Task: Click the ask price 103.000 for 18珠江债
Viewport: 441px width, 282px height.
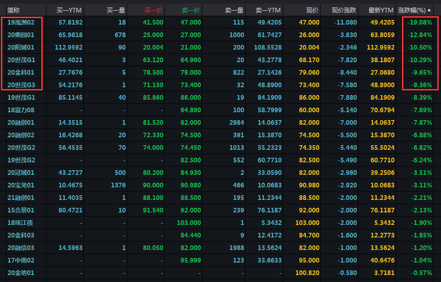Action: [x=189, y=223]
